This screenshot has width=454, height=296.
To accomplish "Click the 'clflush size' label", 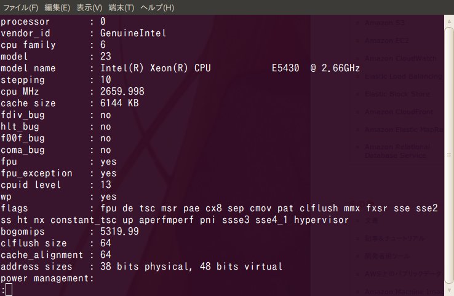I will coord(34,243).
